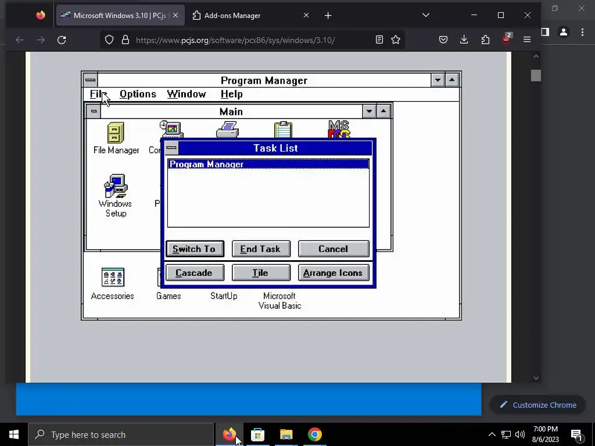Open the Firefox hamburger application menu

click(527, 39)
